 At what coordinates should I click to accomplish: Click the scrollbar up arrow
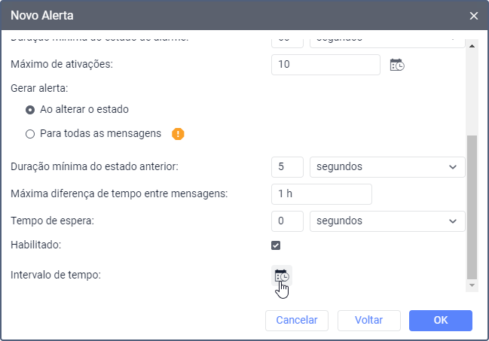pyautogui.click(x=472, y=46)
